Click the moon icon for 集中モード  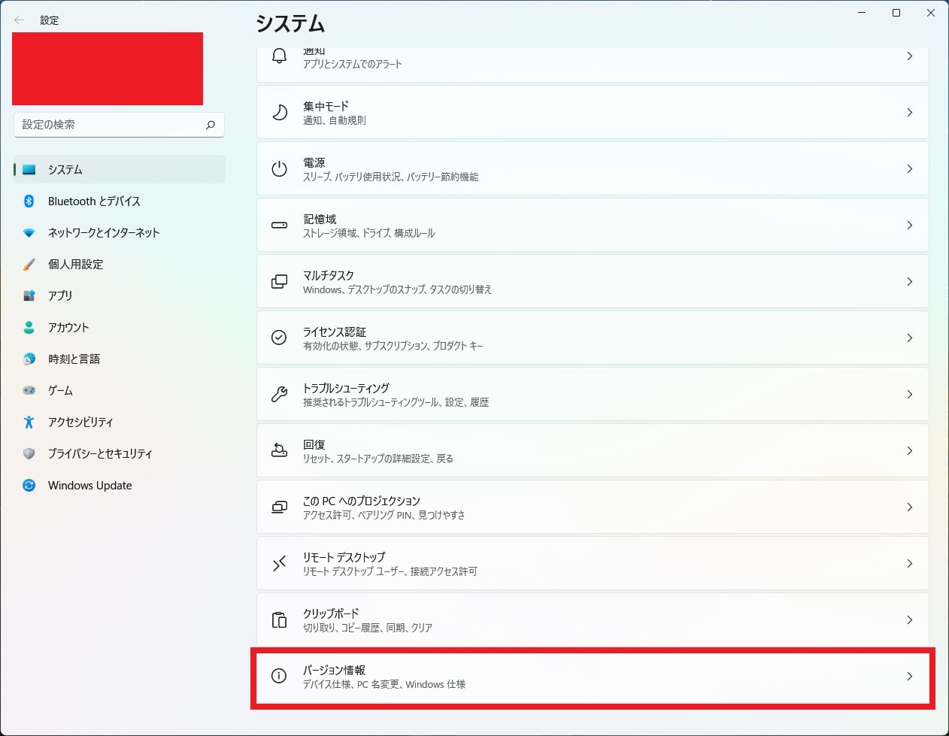coord(279,112)
